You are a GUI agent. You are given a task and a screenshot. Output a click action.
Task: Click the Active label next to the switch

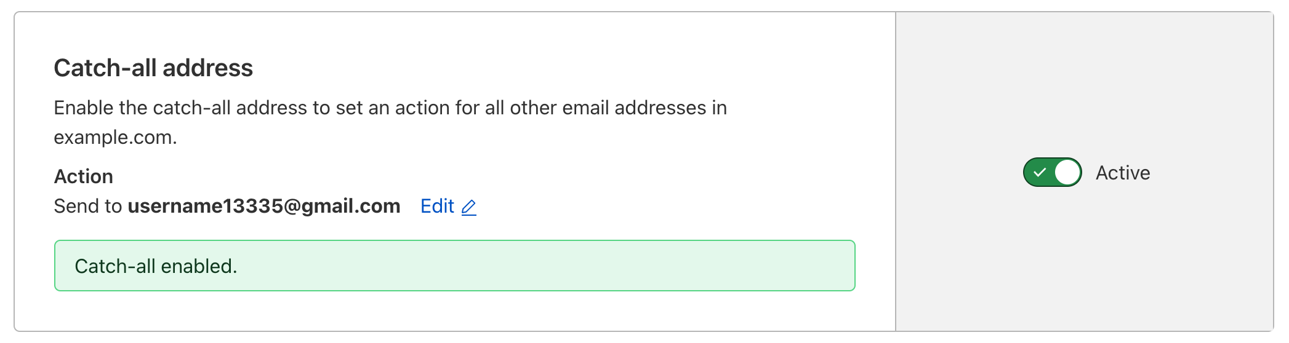[x=1123, y=173]
